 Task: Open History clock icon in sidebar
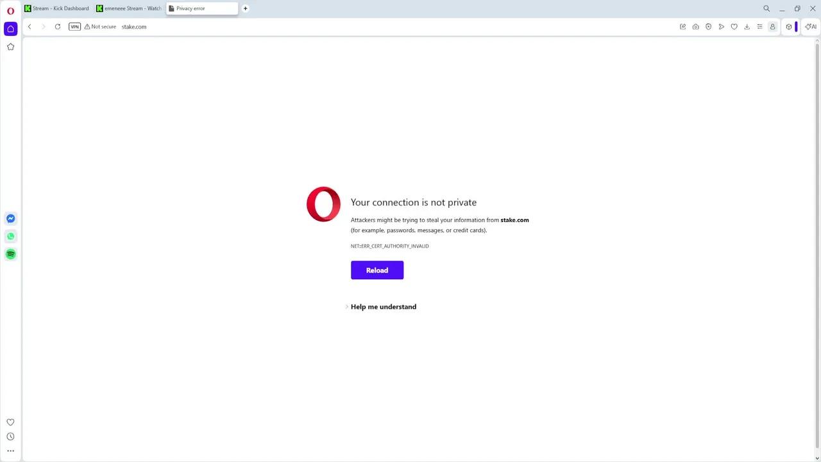click(x=10, y=436)
